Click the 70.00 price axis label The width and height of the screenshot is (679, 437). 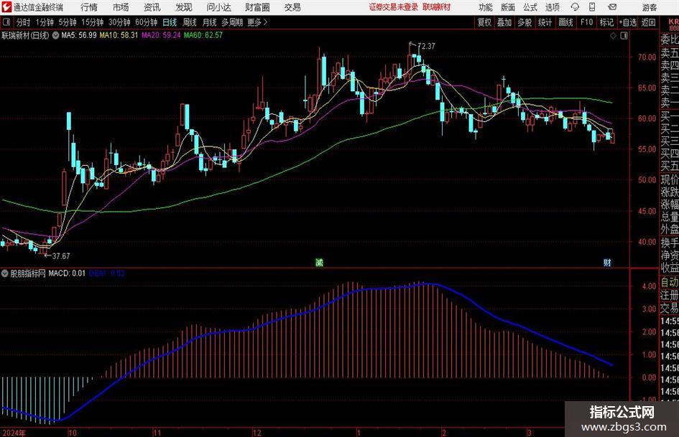point(647,57)
